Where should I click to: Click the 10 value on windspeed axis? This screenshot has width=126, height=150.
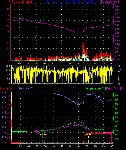pos(8,48)
